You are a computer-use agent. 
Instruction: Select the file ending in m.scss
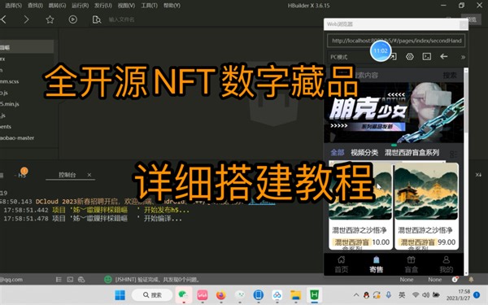10,81
